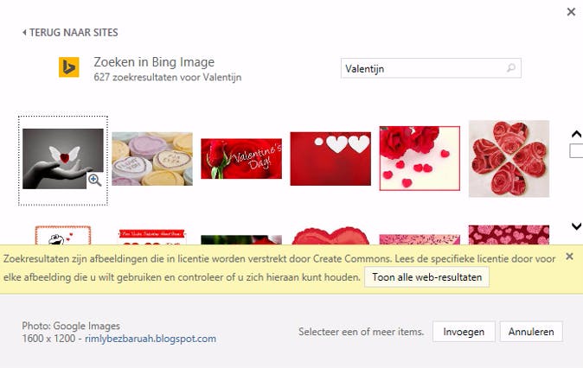The height and width of the screenshot is (368, 583).
Task: Click the magnifier search icon in search box
Action: [511, 68]
